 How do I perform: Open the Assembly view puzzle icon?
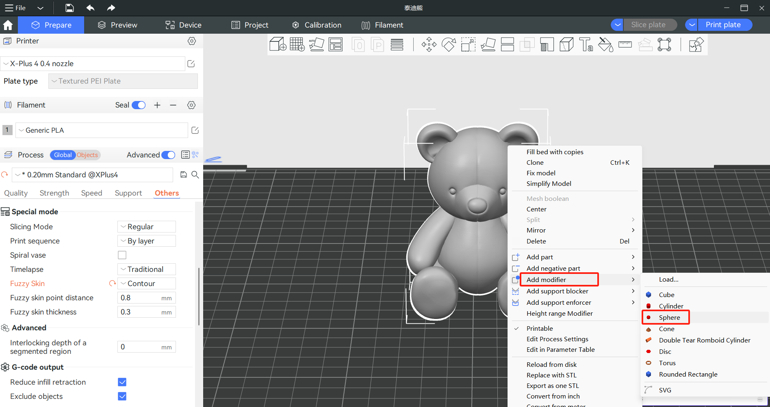696,44
